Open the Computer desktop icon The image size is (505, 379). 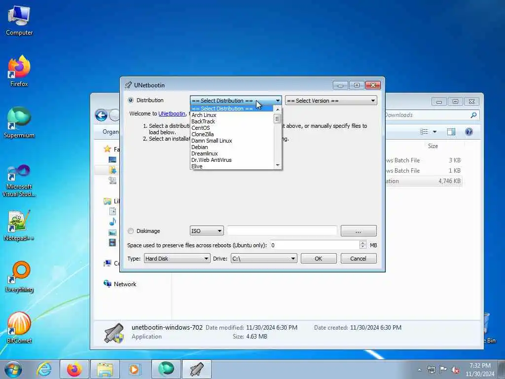point(19,20)
